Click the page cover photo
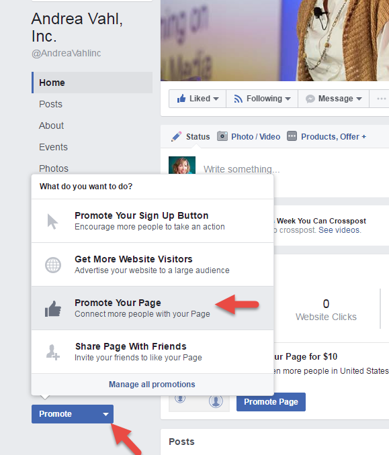 pyautogui.click(x=275, y=40)
